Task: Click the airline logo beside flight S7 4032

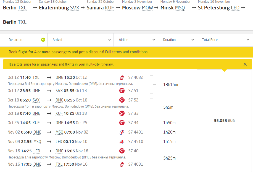Action: [122, 78]
